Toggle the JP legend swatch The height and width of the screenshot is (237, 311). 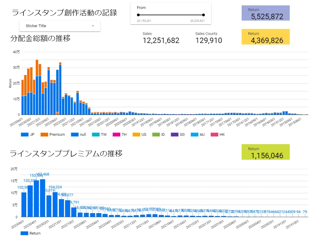point(25,135)
